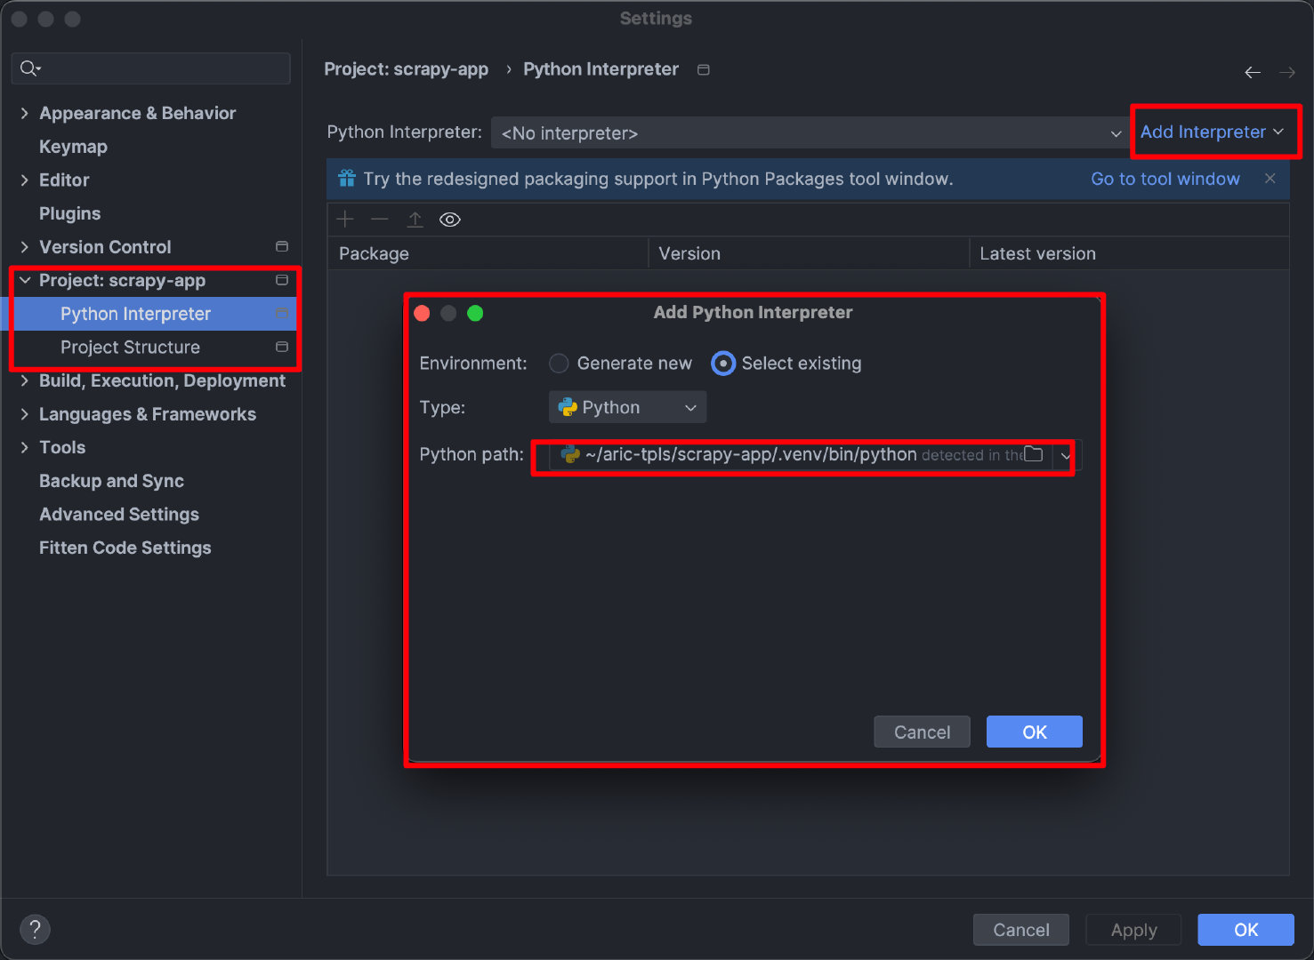
Task: Select the Generate new radio button
Action: [x=559, y=364]
